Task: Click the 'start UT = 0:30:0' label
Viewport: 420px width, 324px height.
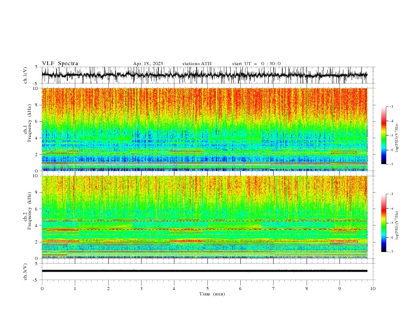Action: point(256,64)
